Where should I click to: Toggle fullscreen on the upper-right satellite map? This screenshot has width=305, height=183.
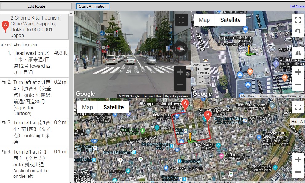298,20
